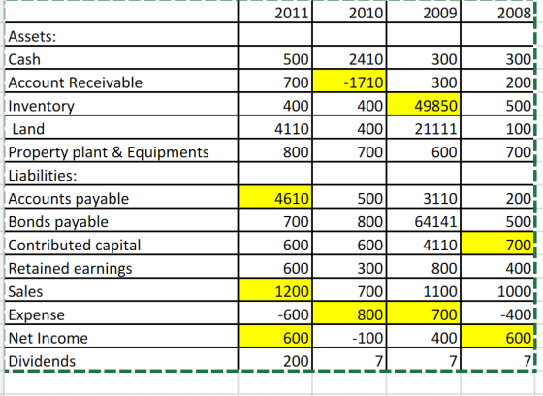Select Contributed capital 2009 value 4110

tap(424, 244)
